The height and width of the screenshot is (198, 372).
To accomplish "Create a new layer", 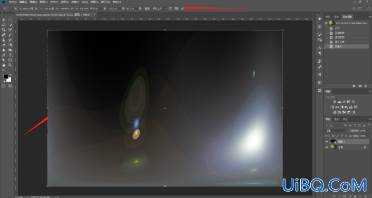I will click(x=360, y=196).
